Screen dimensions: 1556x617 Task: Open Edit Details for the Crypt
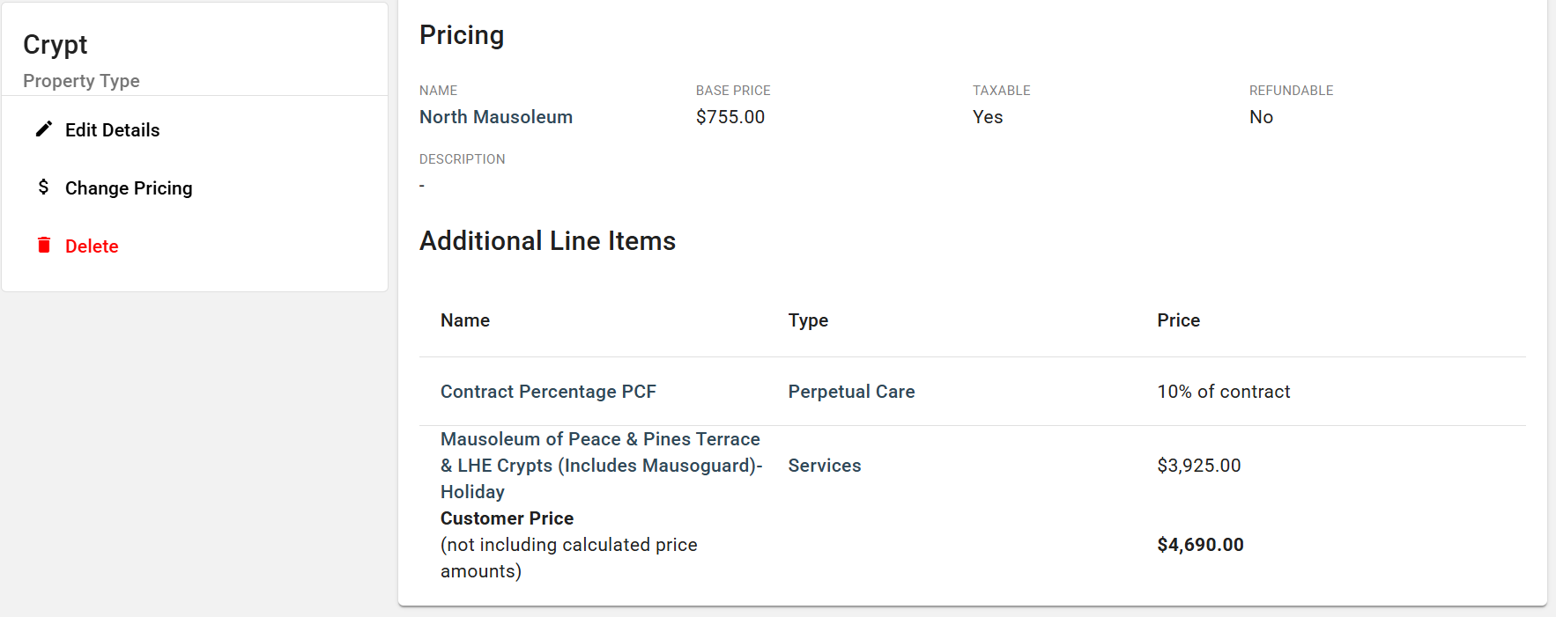coord(112,130)
